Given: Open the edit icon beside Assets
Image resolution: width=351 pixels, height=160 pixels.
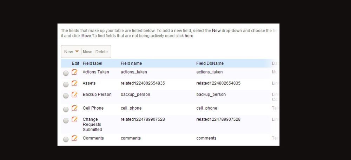Looking at the screenshot, I should point(74,83).
